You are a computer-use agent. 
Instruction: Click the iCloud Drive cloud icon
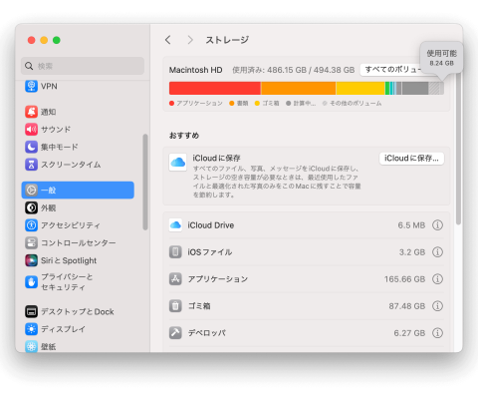(175, 225)
